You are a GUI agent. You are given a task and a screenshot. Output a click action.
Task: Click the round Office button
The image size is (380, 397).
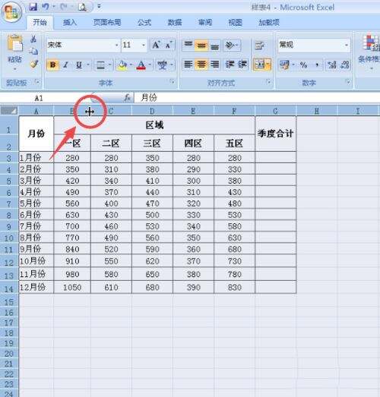pyautogui.click(x=11, y=12)
